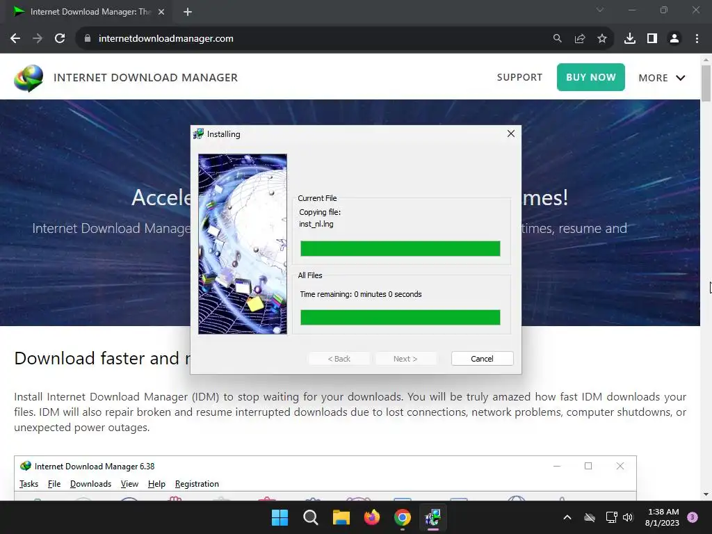Screen dimensions: 712x534
Task: Click the Installing dialog title icon
Action: pos(198,134)
